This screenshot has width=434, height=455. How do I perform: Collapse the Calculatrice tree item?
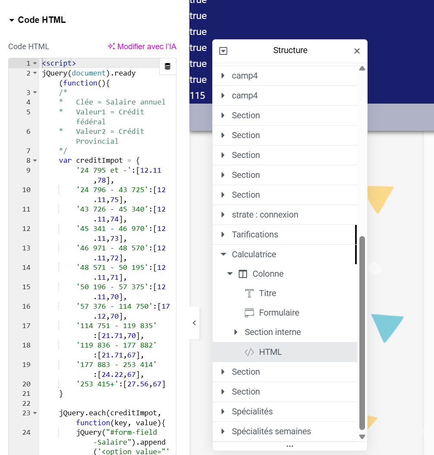point(223,254)
